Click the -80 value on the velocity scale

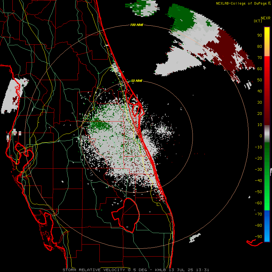pos(258,225)
